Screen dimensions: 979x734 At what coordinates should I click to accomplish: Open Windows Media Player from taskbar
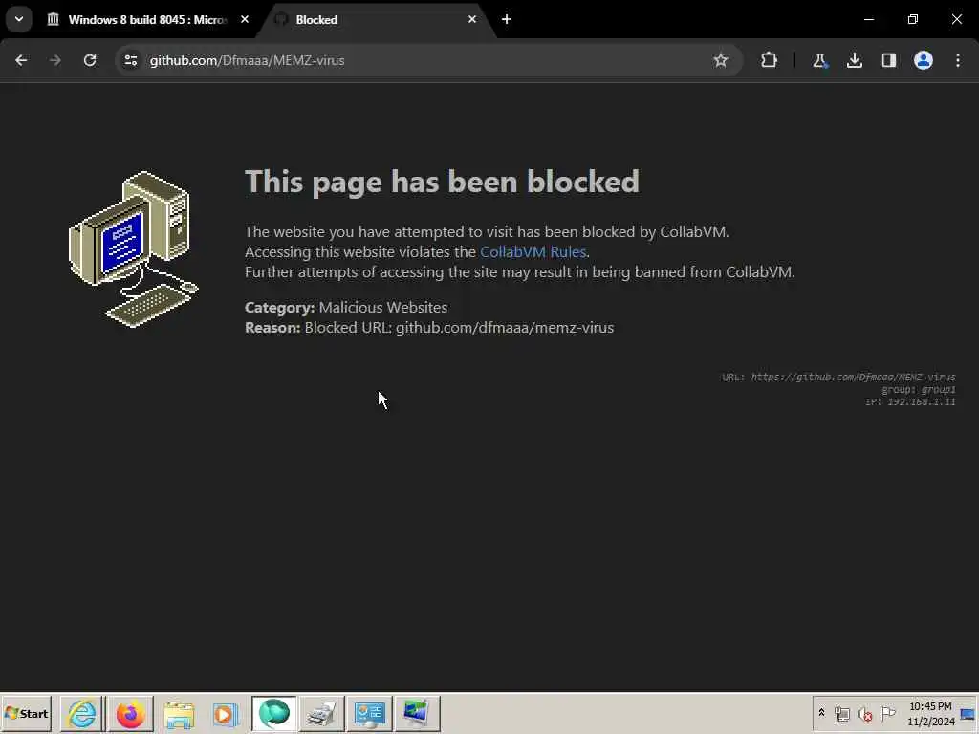(226, 713)
